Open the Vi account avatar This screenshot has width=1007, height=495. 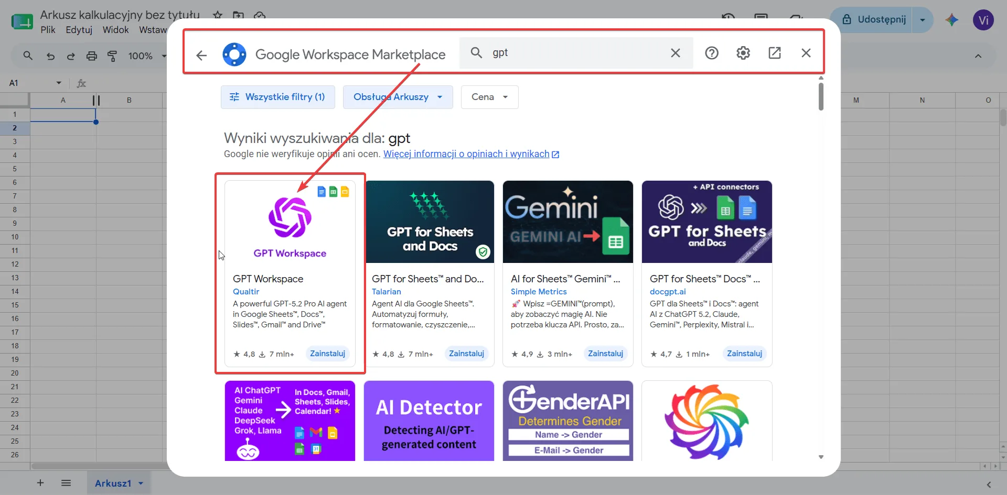pos(983,20)
